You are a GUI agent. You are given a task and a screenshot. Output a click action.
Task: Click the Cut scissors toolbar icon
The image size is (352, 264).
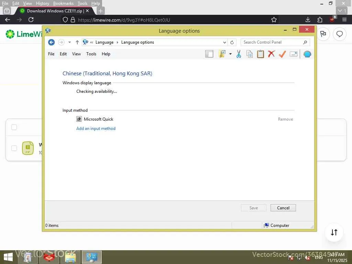tap(239, 54)
